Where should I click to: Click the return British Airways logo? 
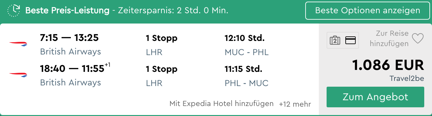coord(18,75)
